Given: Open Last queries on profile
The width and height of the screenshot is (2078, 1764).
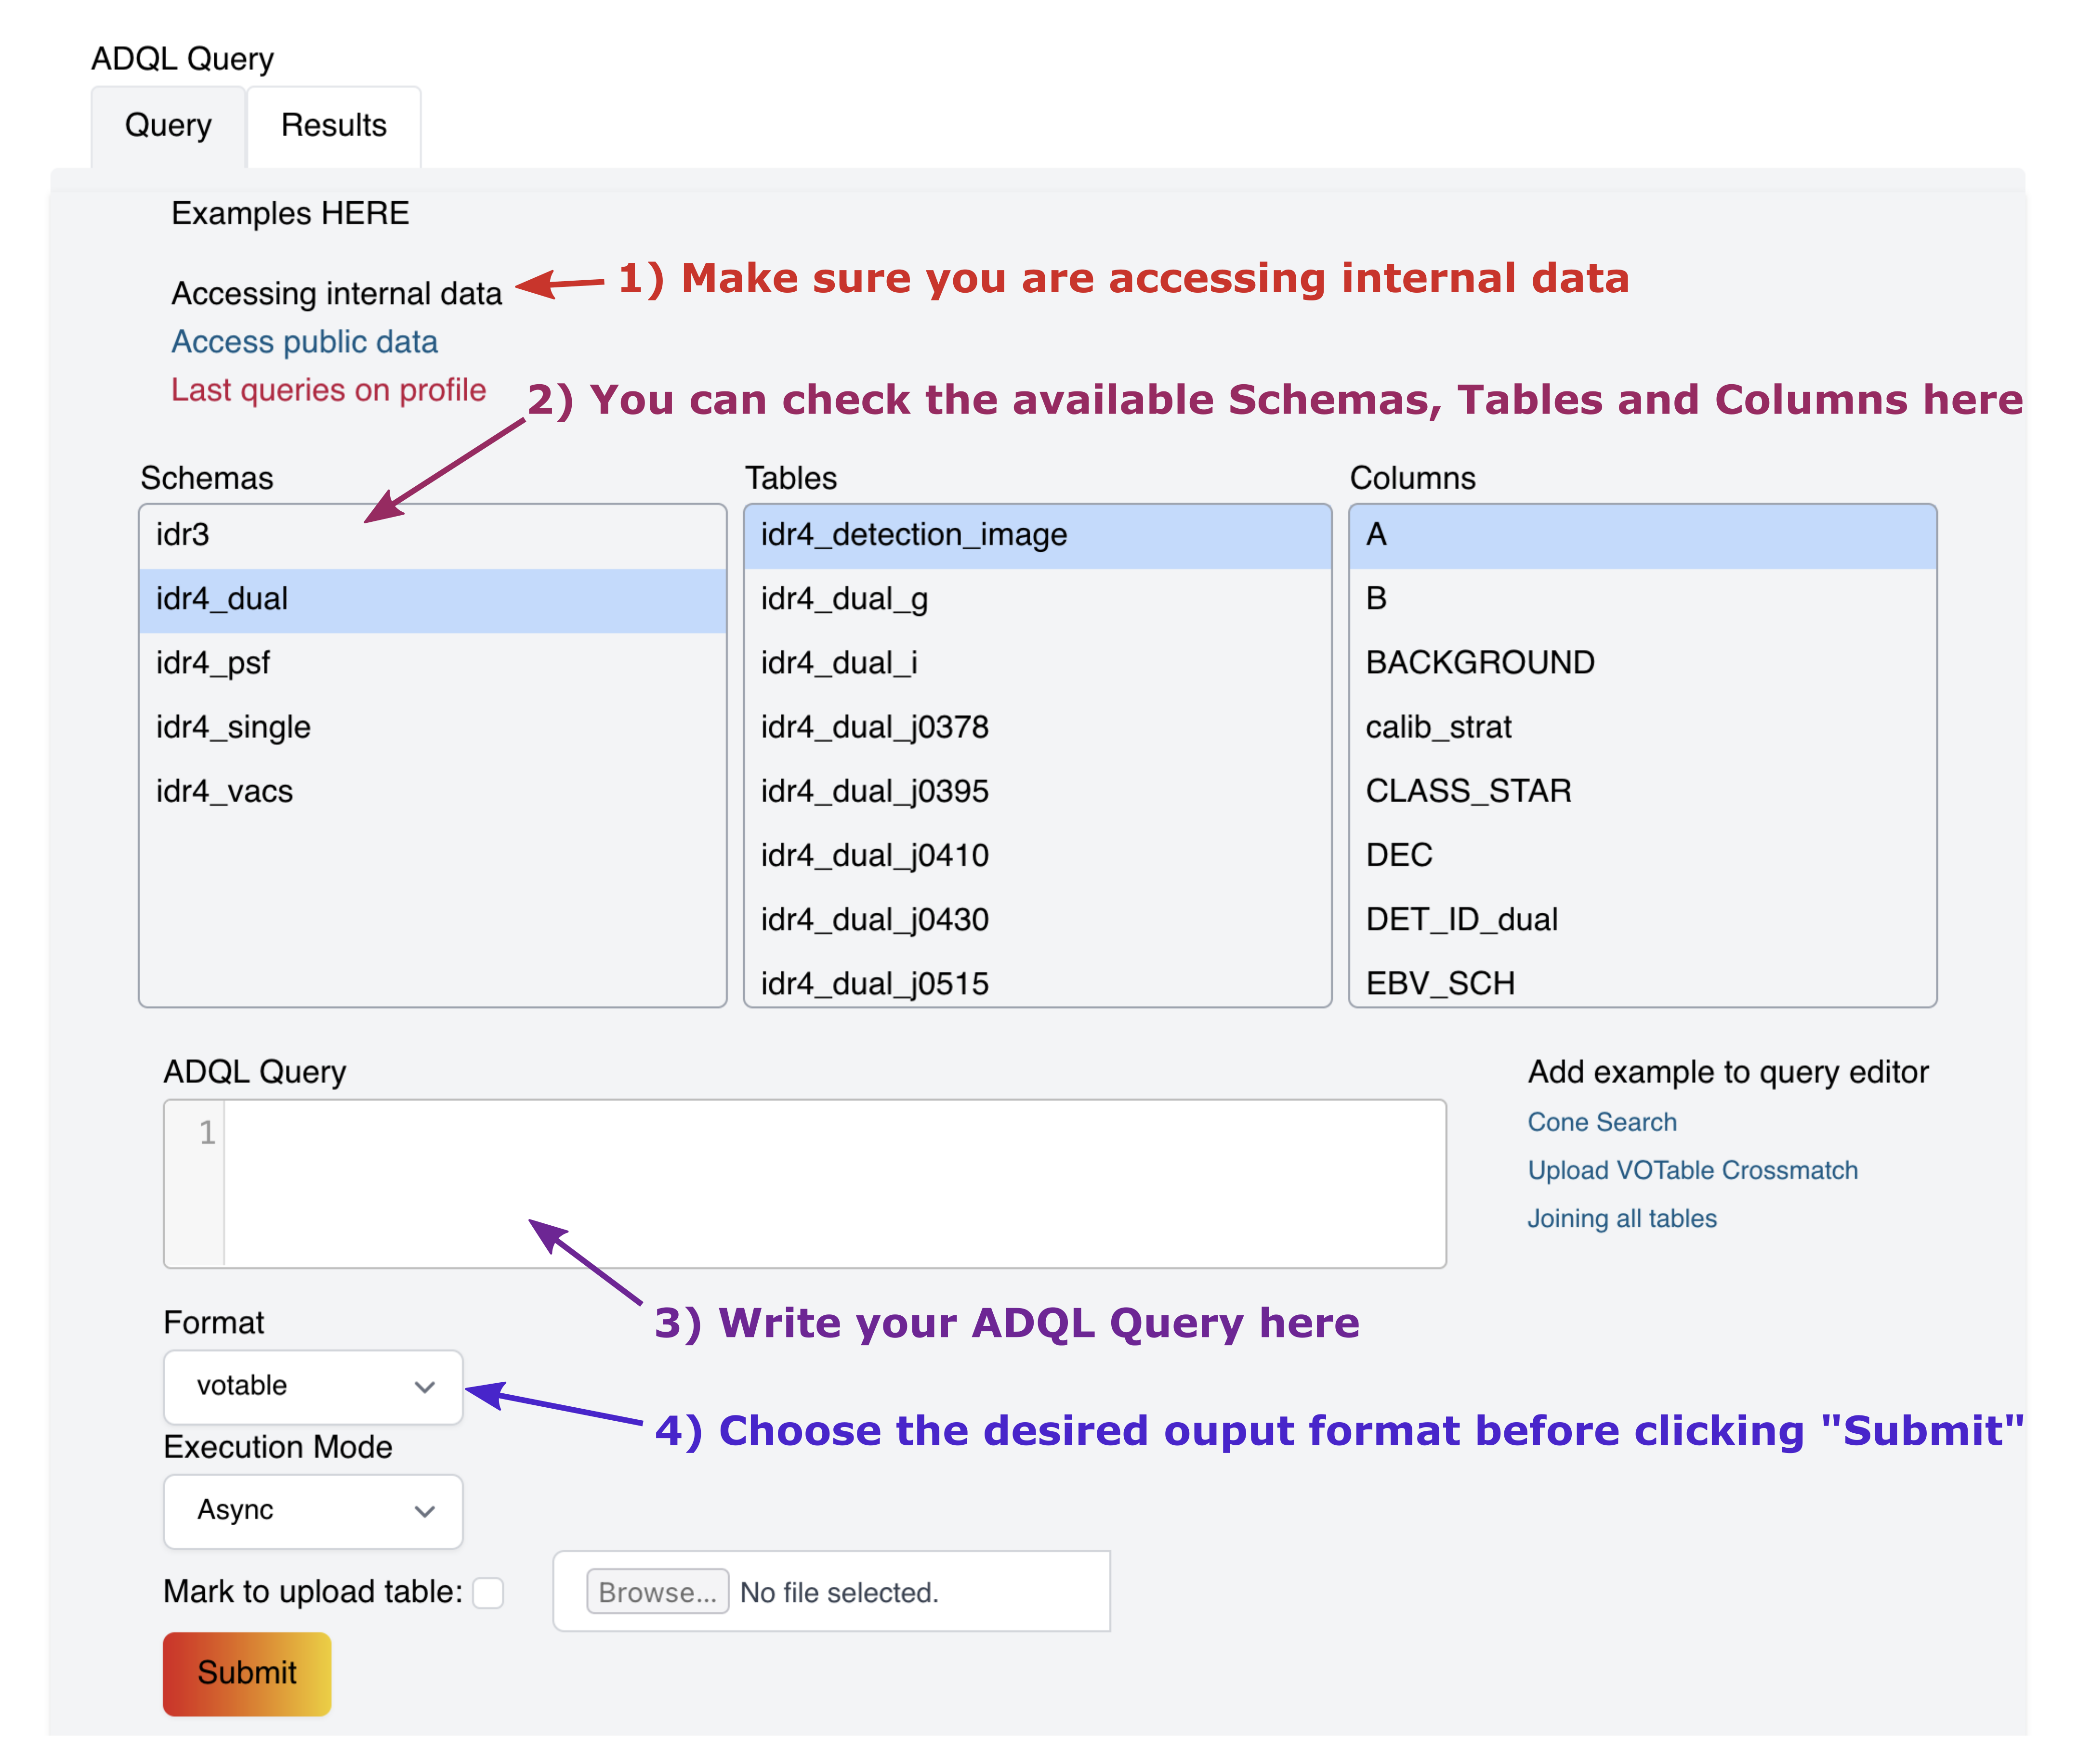Looking at the screenshot, I should 328,390.
